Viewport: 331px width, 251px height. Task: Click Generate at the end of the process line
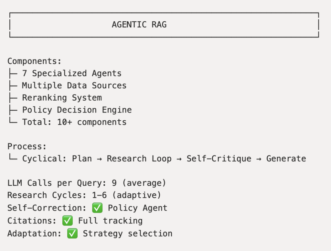286,159
